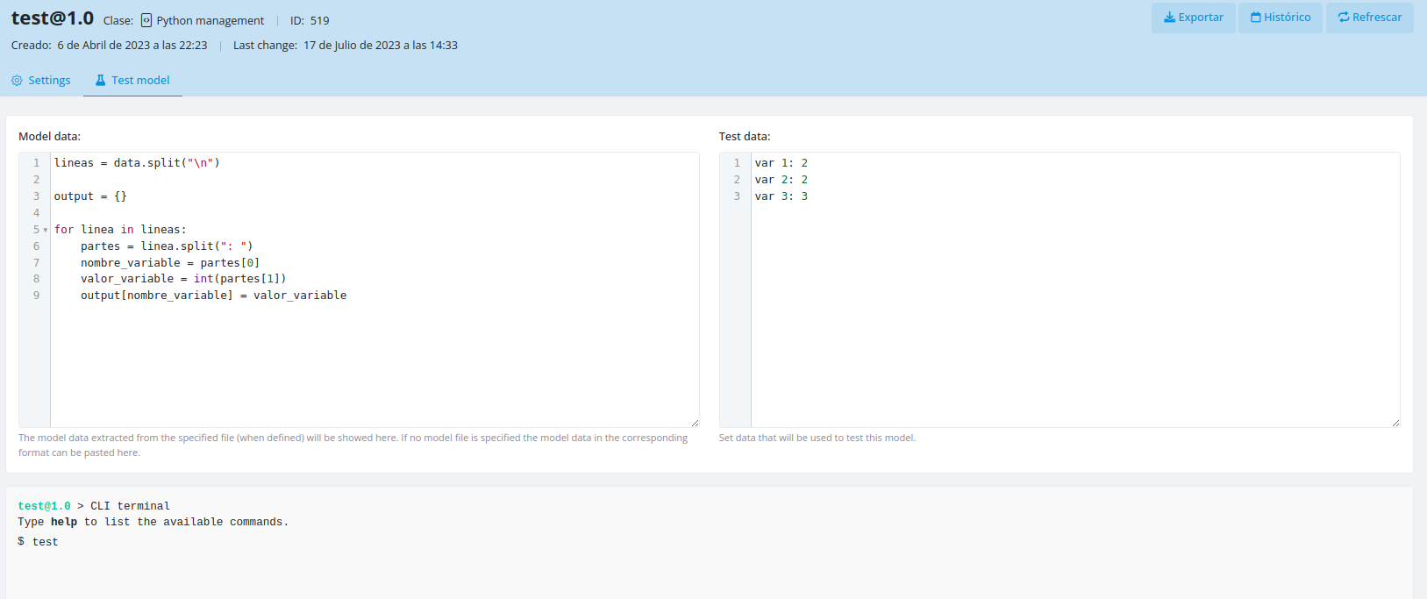This screenshot has height=599, width=1427.
Task: Focus the CLI terminal command input
Action: click(x=263, y=542)
